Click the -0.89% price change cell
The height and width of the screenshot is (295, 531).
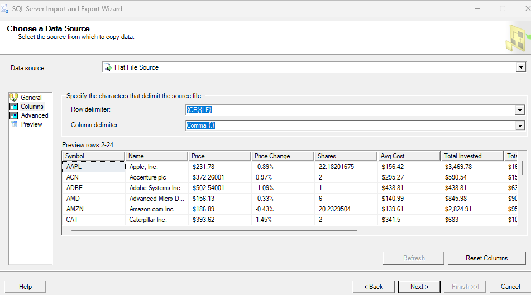(283, 166)
